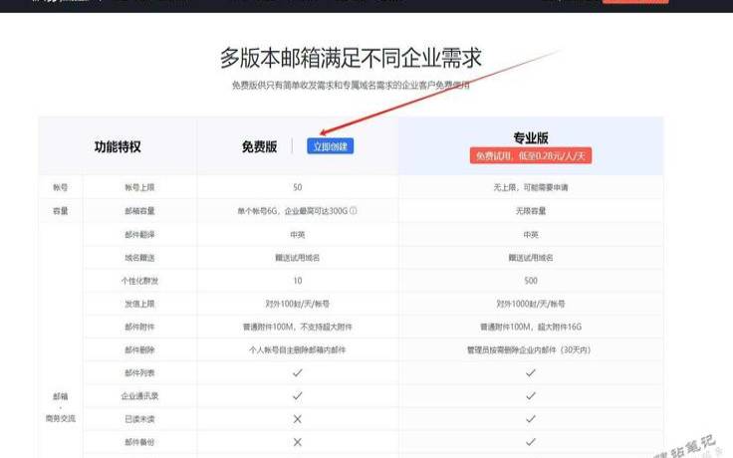Screen dimensions: 733x458
Task: Click the page title 多版本邮箱满足不同企业需求
Action: (x=351, y=58)
